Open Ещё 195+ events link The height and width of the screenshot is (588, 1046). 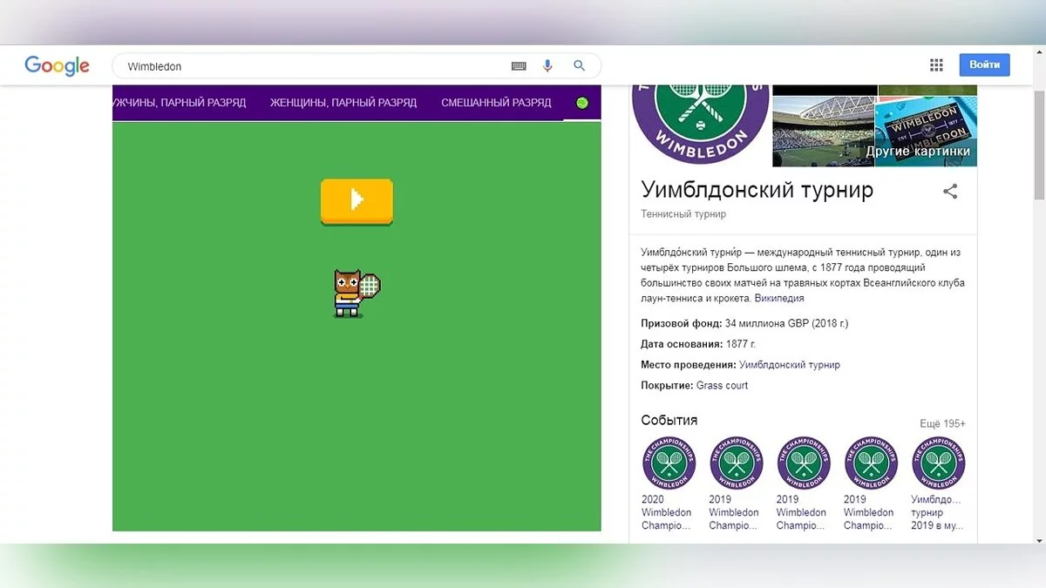(x=942, y=423)
